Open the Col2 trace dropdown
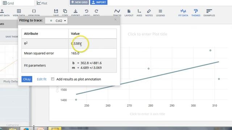The height and width of the screenshot is (130, 232). click(x=57, y=21)
